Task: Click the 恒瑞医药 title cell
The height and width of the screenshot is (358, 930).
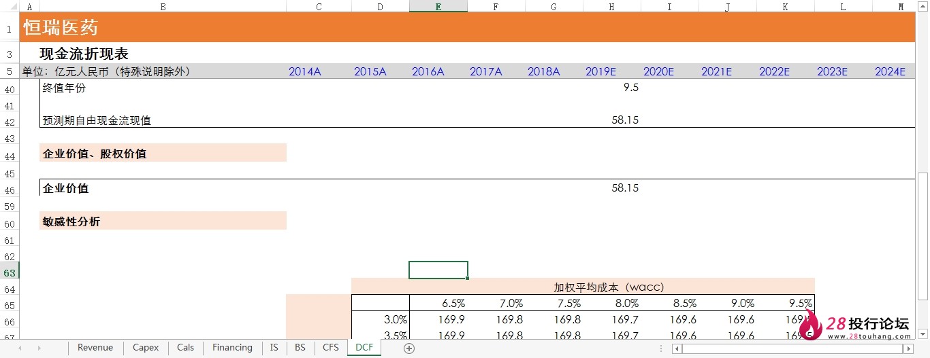Action: [x=61, y=28]
